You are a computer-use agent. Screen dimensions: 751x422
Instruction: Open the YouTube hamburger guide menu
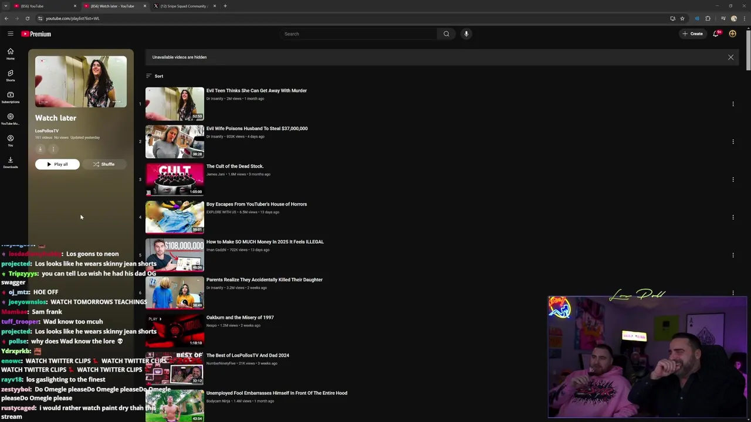click(11, 34)
